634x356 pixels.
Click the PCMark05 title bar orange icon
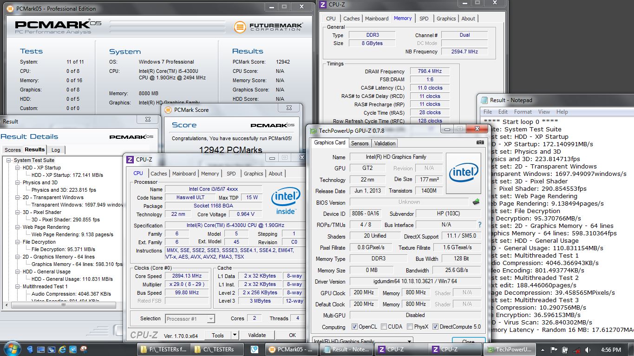coord(11,8)
